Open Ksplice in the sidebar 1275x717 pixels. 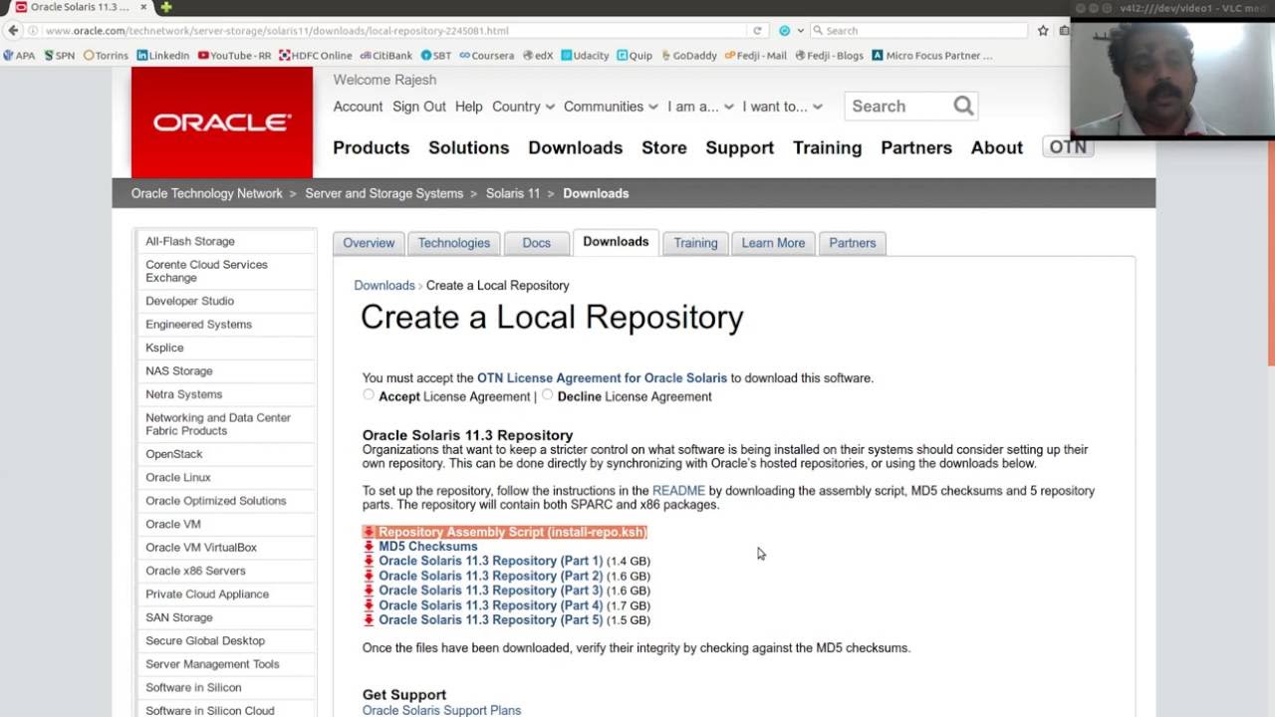[164, 348]
